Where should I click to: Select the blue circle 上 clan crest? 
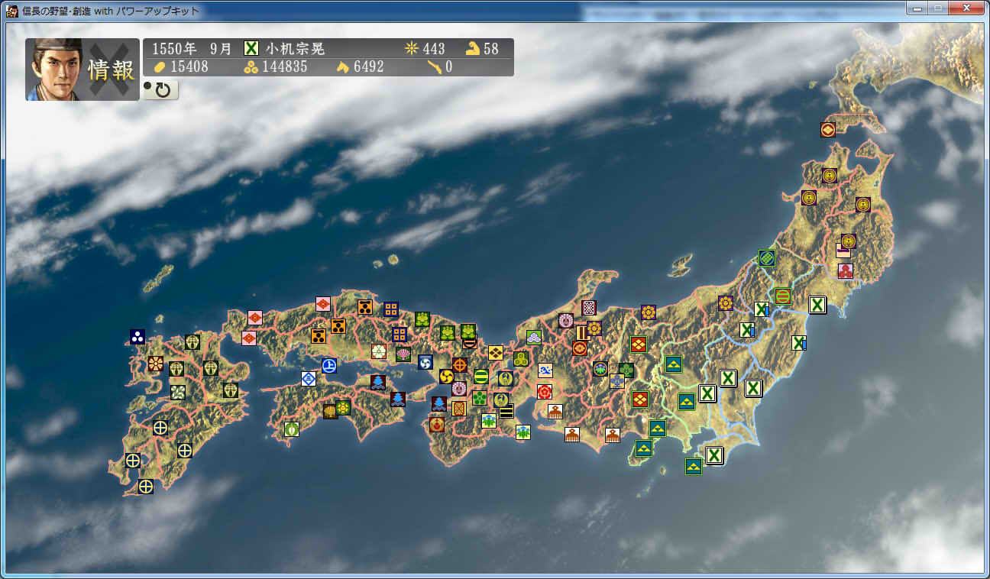click(329, 365)
